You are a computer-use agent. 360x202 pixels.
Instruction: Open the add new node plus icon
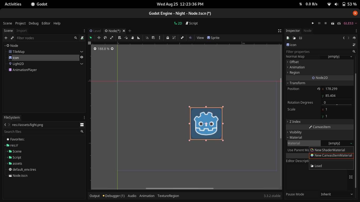tap(6, 38)
